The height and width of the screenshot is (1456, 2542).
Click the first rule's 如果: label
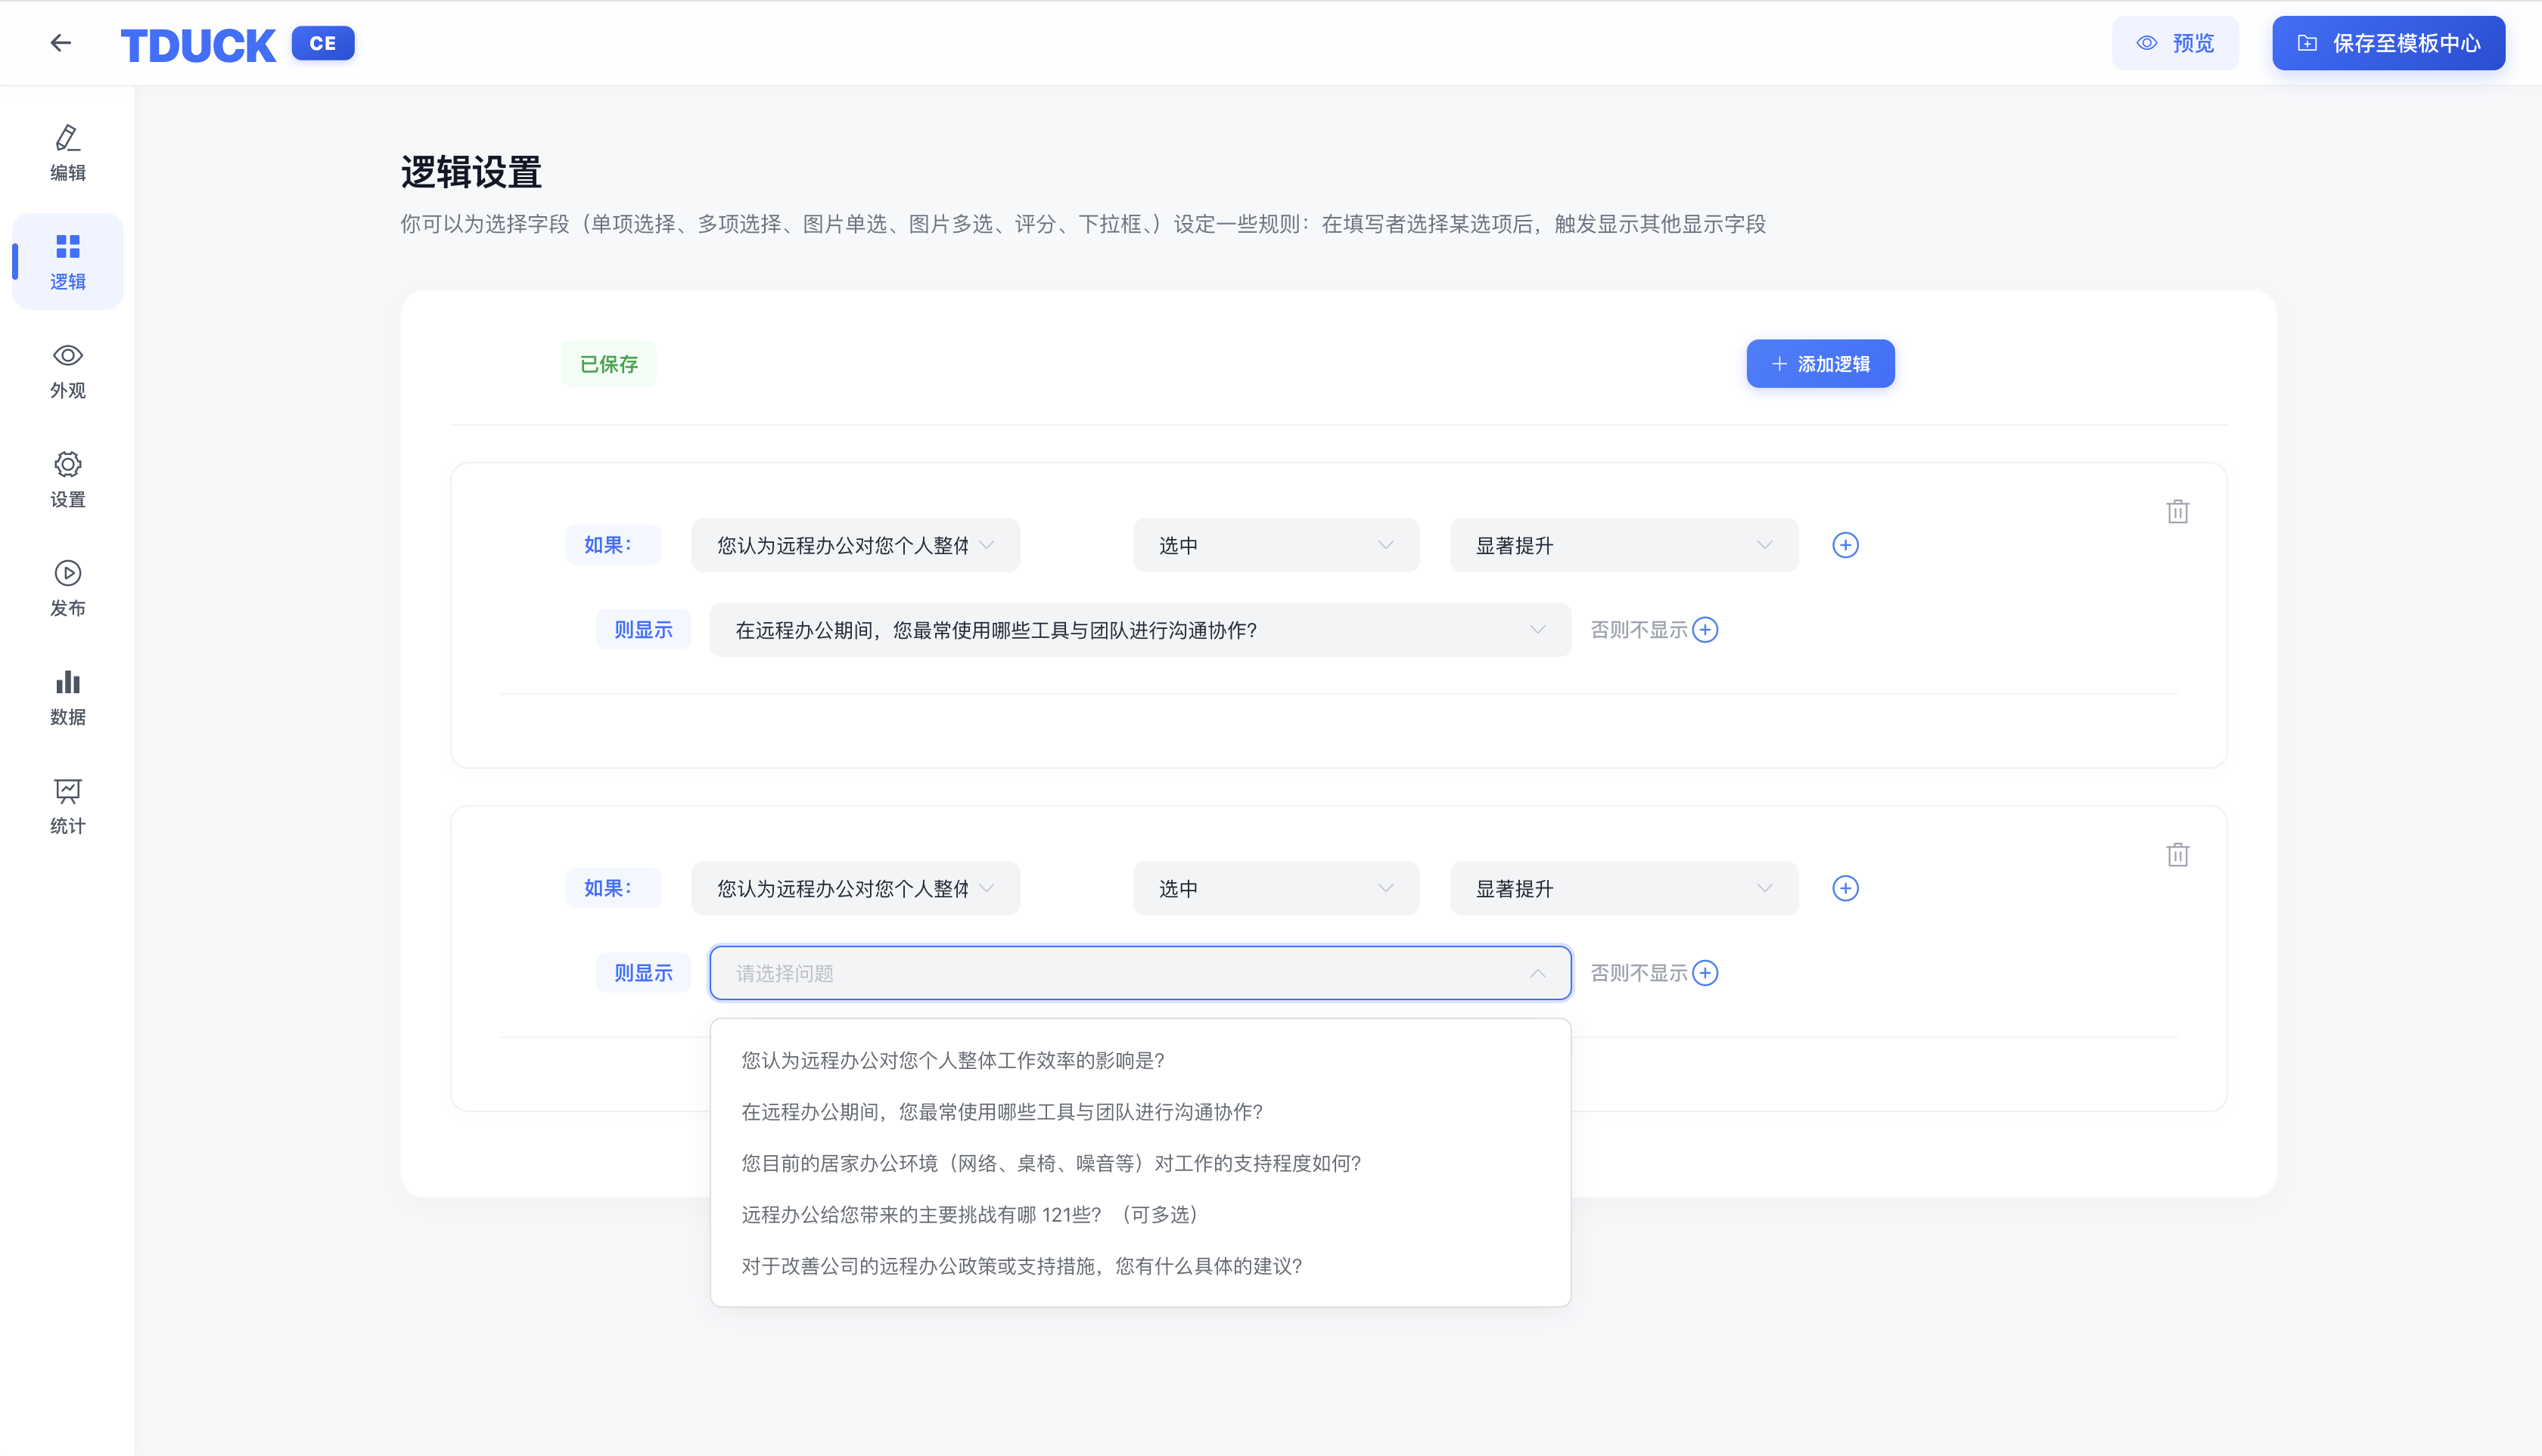click(614, 545)
